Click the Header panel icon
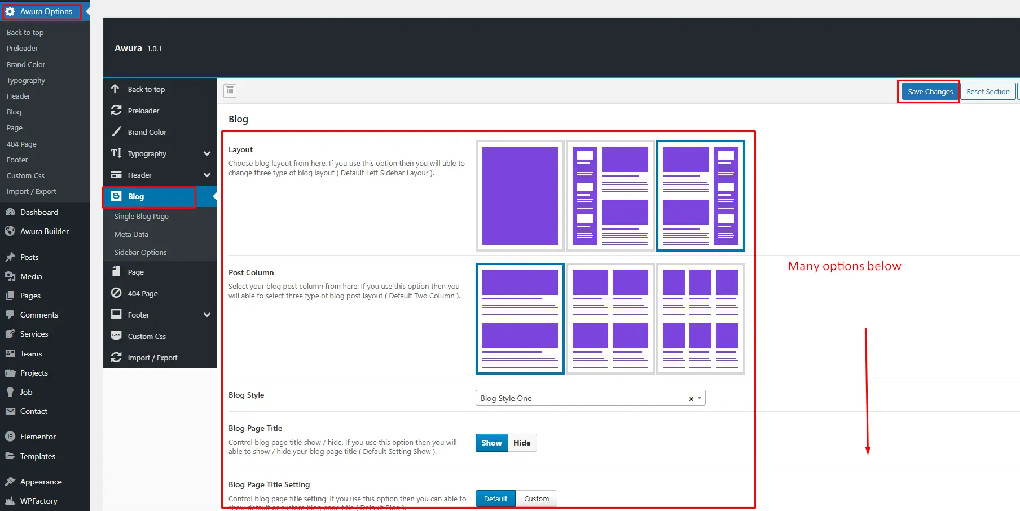The image size is (1020, 511). point(116,174)
